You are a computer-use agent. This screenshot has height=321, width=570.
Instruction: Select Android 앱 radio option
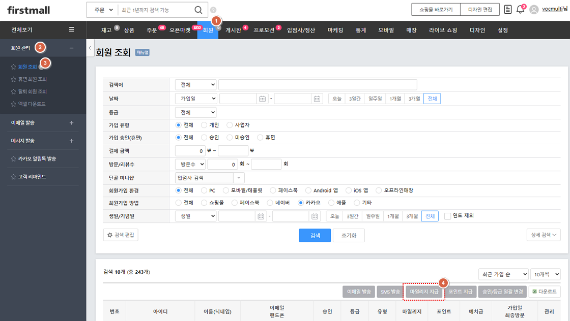tap(308, 190)
